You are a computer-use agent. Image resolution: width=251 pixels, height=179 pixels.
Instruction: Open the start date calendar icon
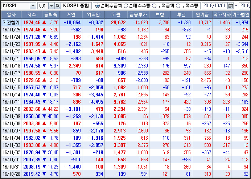point(231,6)
